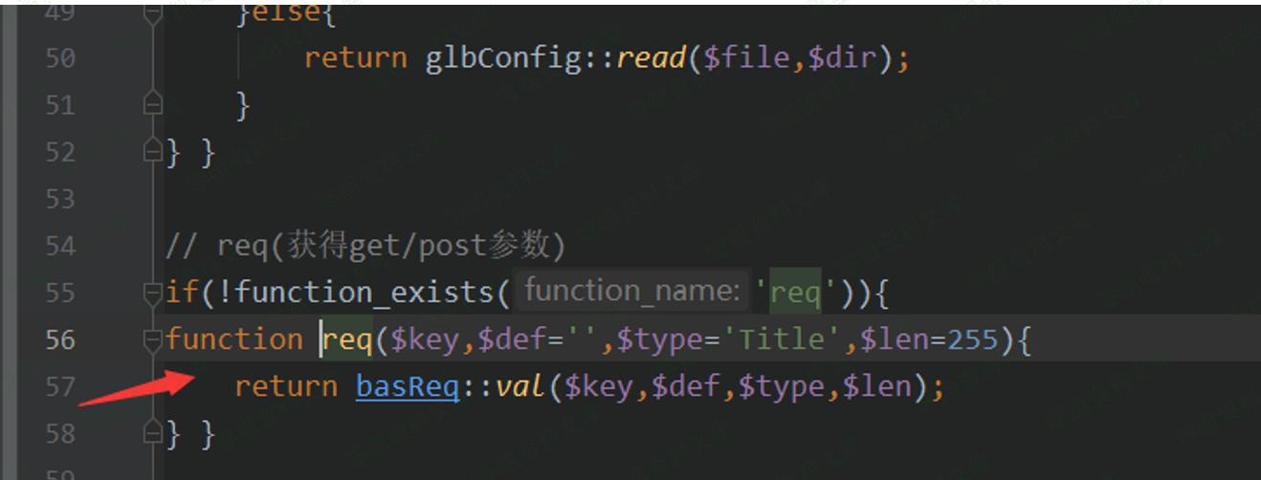This screenshot has width=1261, height=480.
Task: Click the fold end marker on line 58
Action: point(153,433)
